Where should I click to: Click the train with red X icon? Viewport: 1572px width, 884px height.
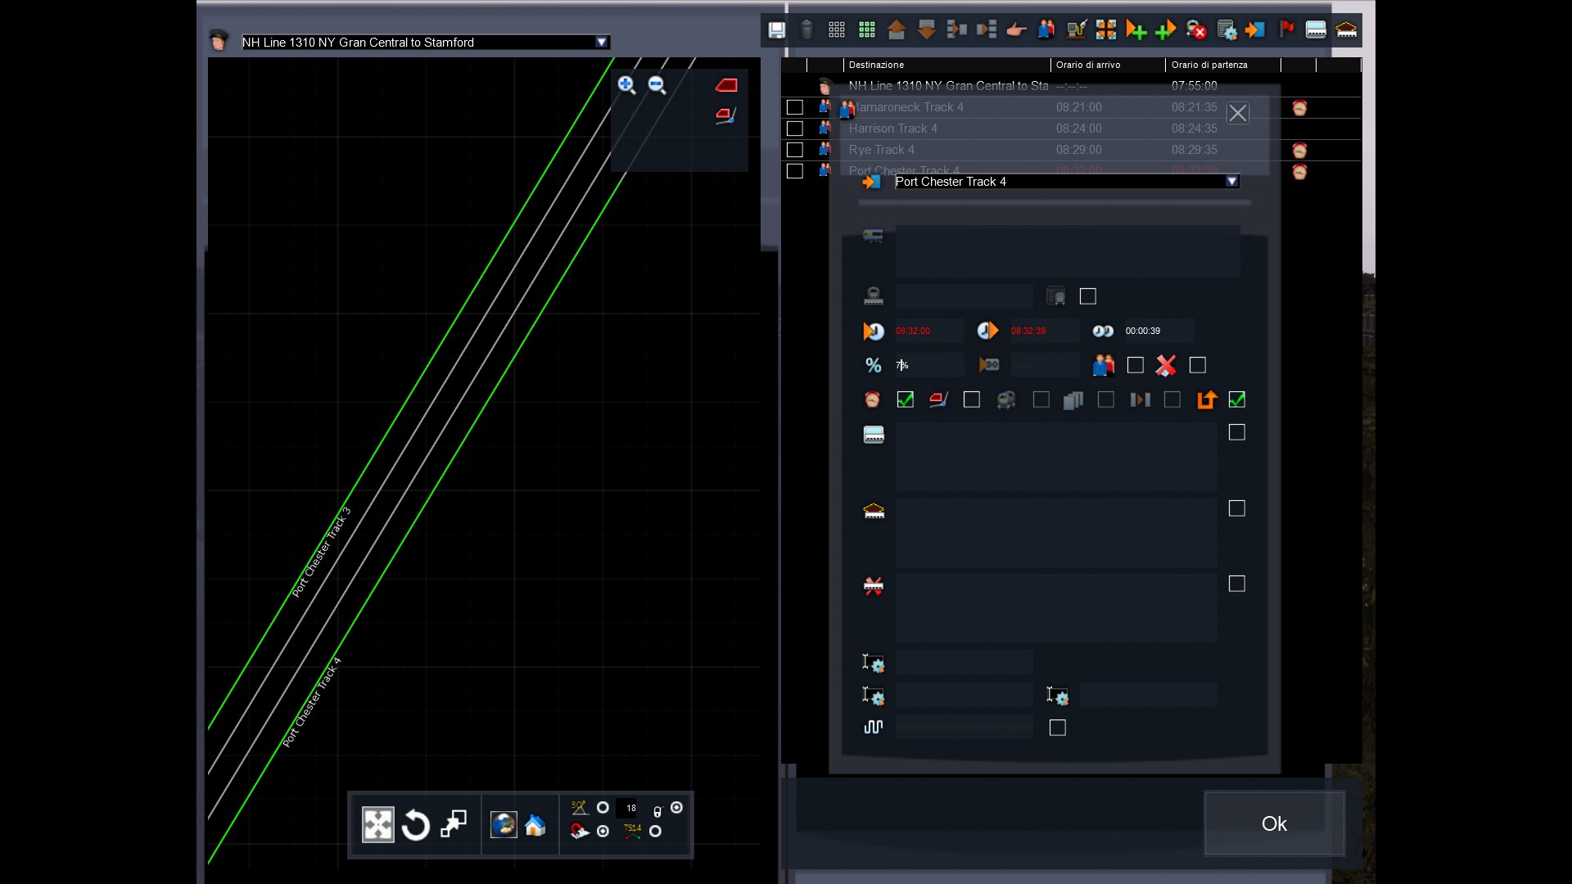pyautogui.click(x=1196, y=30)
